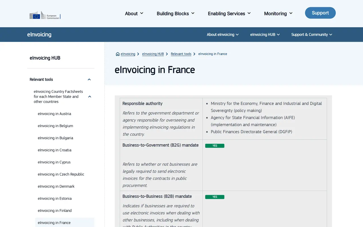
Task: Click the chevron after the eInvoicing breadcrumb
Action: (138, 54)
